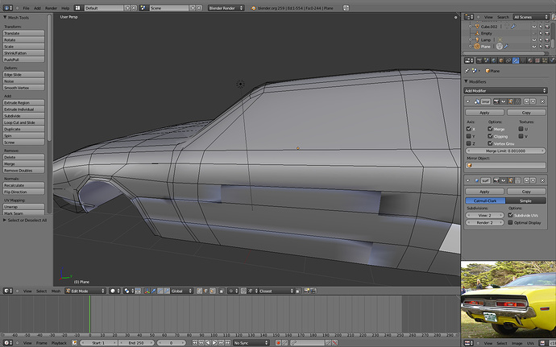Remove the Subsurf modifier with X icon
Screen dimensions: 556x347
[x=542, y=181]
